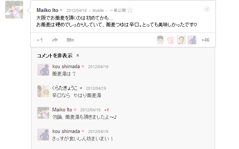Toggle the star icon beside 一般公開

pyautogui.click(x=130, y=10)
